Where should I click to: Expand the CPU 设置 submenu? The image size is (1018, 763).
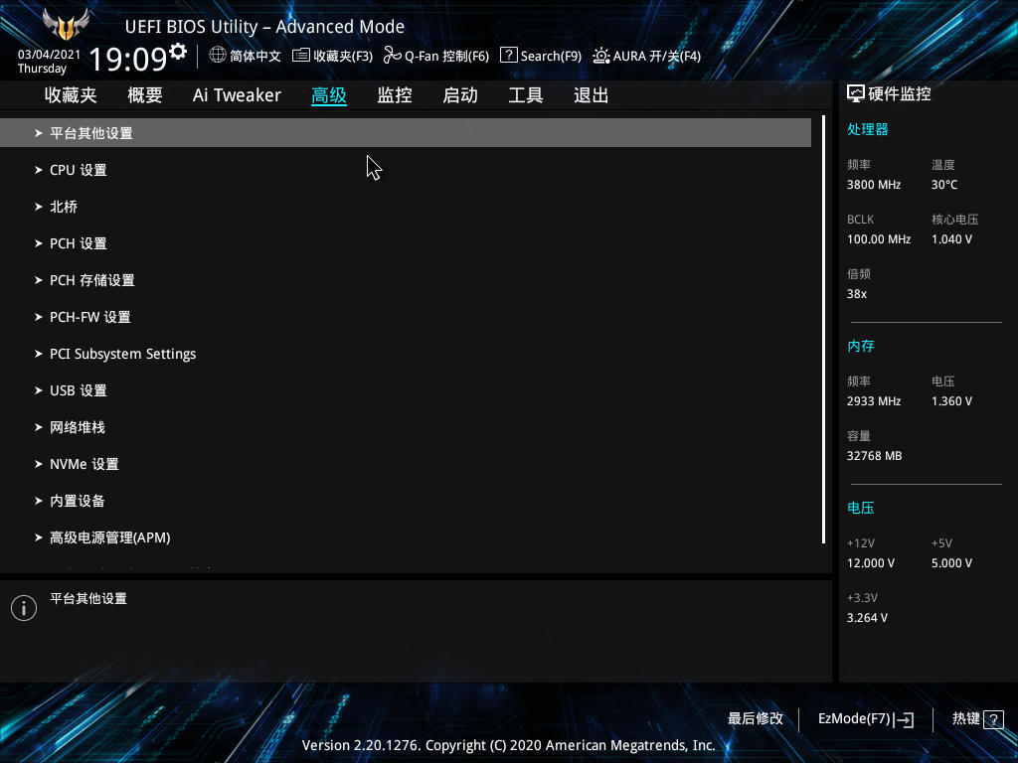click(x=78, y=170)
